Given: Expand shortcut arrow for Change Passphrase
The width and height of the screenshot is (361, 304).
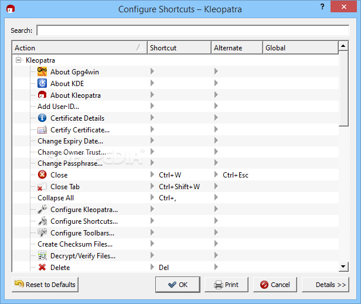Looking at the screenshot, I should [152, 163].
